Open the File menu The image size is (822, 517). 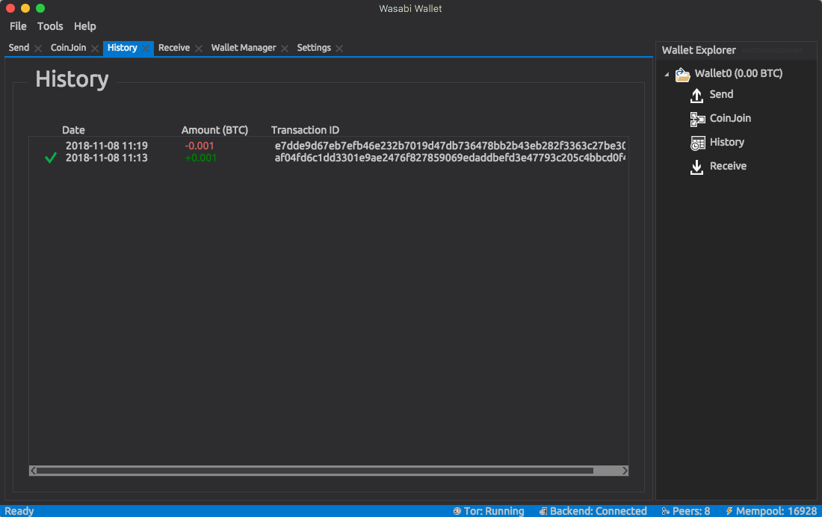click(x=18, y=26)
